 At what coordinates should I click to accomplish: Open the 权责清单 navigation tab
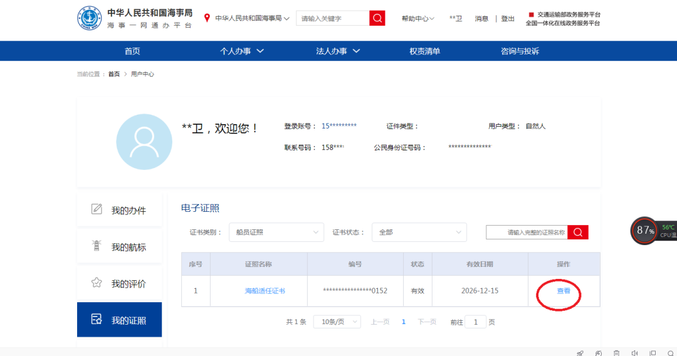coord(424,51)
